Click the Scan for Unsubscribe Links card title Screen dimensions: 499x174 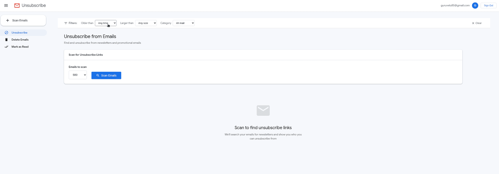click(86, 55)
